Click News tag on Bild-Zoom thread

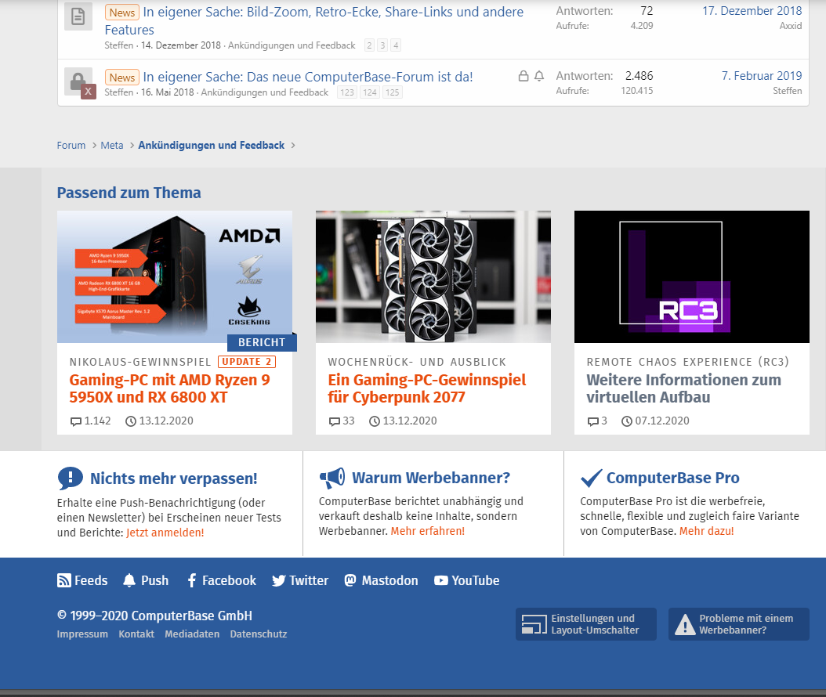click(121, 12)
